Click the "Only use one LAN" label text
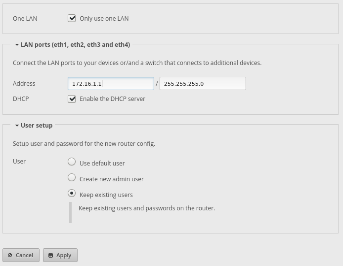 (x=104, y=19)
